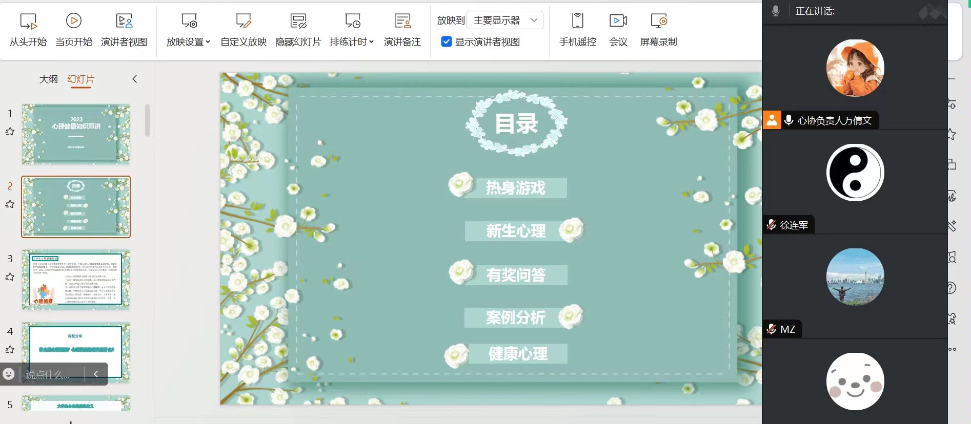The width and height of the screenshot is (971, 424).
Task: Select slide 3 thumbnail
Action: click(x=76, y=280)
